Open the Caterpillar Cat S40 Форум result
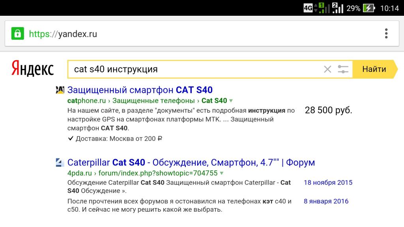The height and width of the screenshot is (227, 404). coord(191,162)
